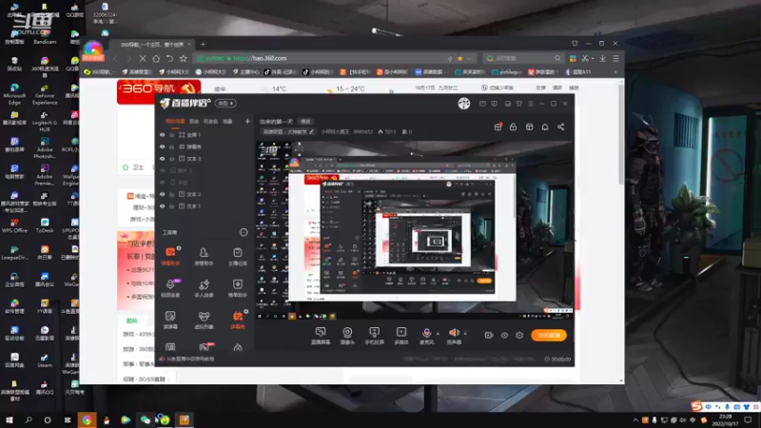Open a new browser tab

click(x=203, y=45)
